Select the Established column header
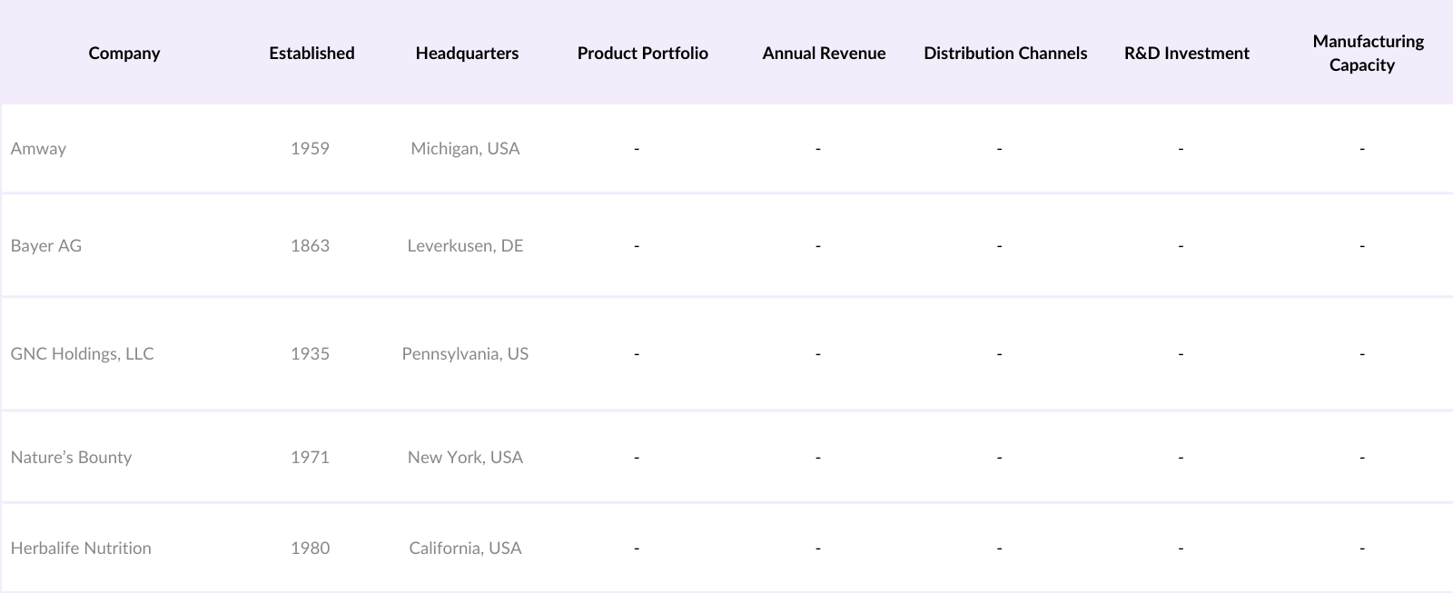This screenshot has height=593, width=1453. 311,53
